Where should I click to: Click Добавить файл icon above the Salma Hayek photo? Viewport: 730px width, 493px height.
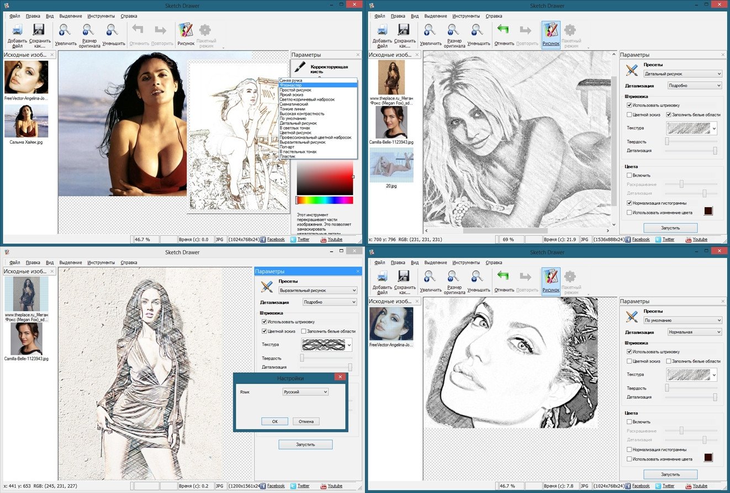point(17,30)
